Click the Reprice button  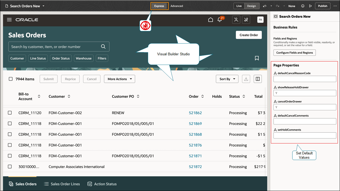pos(70,79)
